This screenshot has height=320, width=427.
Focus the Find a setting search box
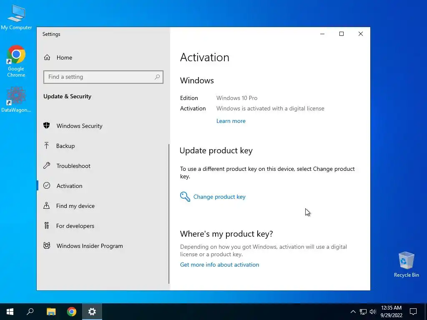point(103,77)
